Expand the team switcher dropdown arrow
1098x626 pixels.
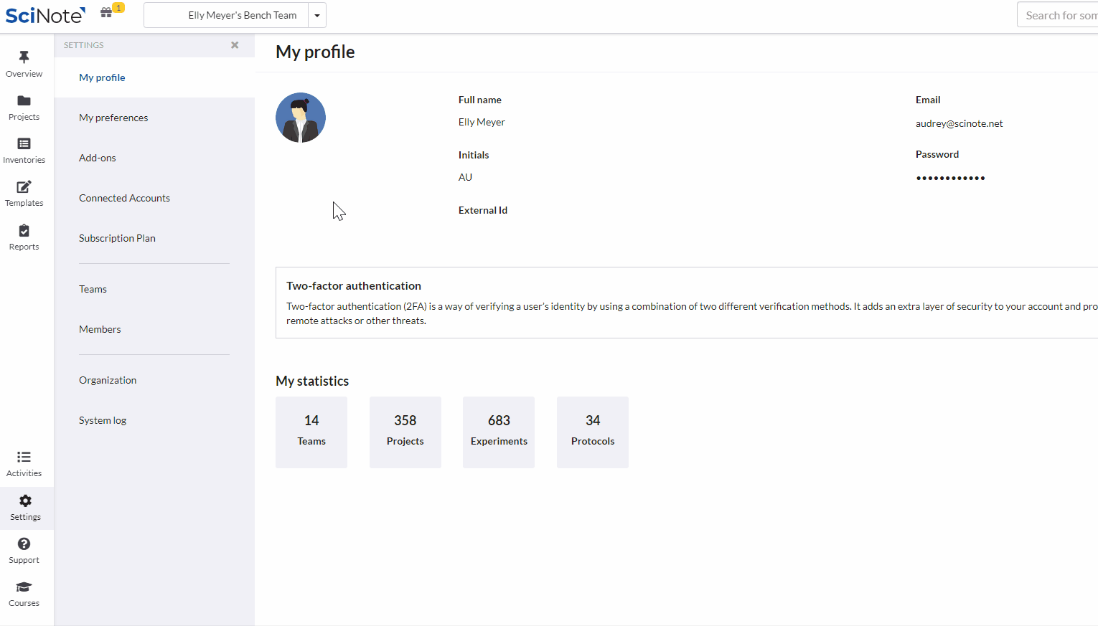tap(317, 15)
